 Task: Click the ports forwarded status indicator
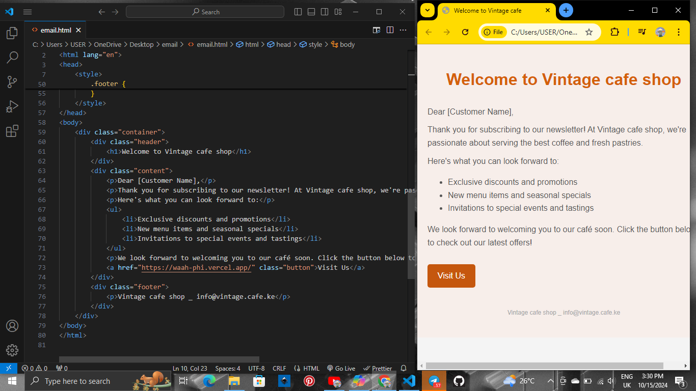(x=62, y=368)
